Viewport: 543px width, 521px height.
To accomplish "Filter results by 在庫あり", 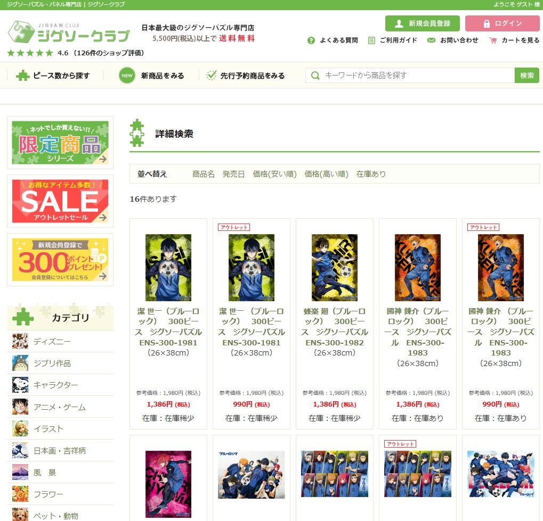I will (x=371, y=174).
